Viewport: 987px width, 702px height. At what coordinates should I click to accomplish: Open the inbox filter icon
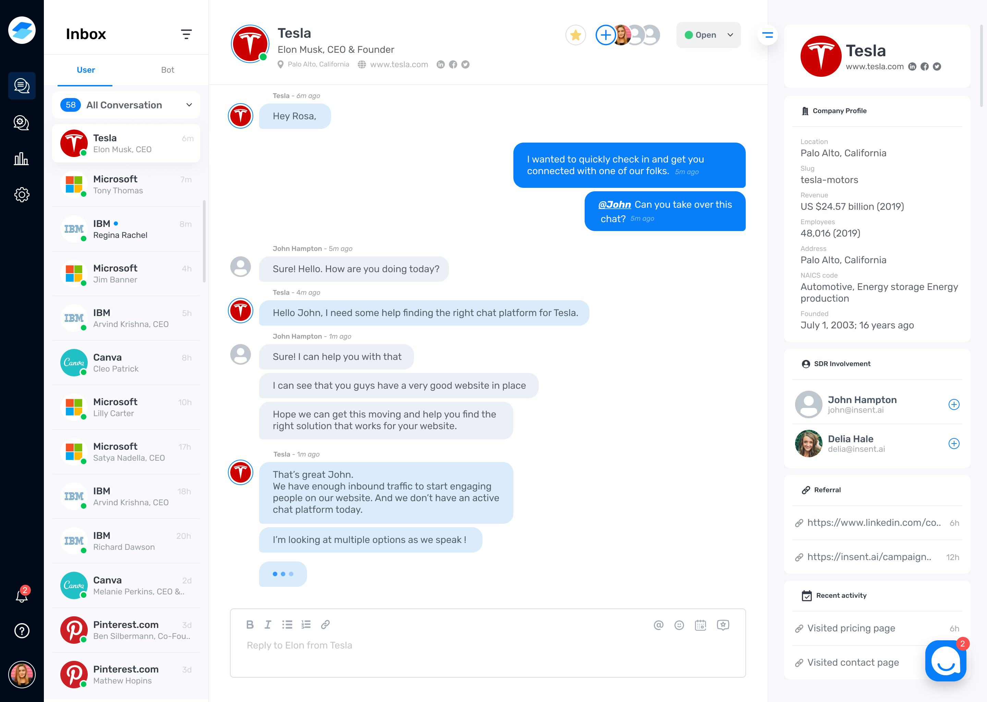pos(186,34)
